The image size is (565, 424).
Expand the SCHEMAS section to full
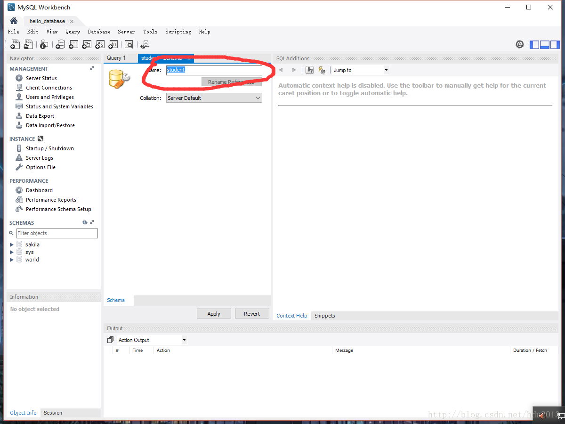click(x=92, y=222)
